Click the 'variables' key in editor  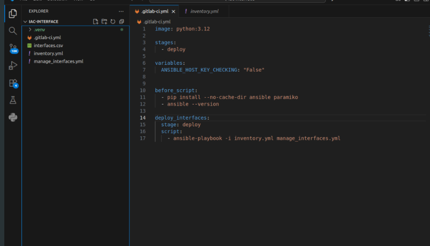pyautogui.click(x=169, y=63)
